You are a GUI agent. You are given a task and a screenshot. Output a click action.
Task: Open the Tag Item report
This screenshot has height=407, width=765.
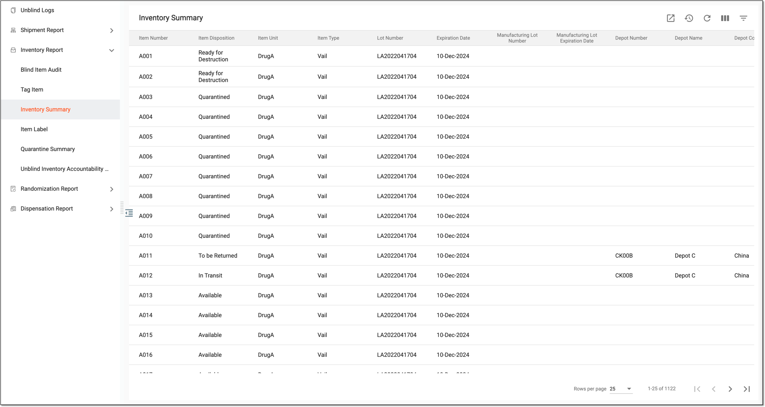click(32, 90)
